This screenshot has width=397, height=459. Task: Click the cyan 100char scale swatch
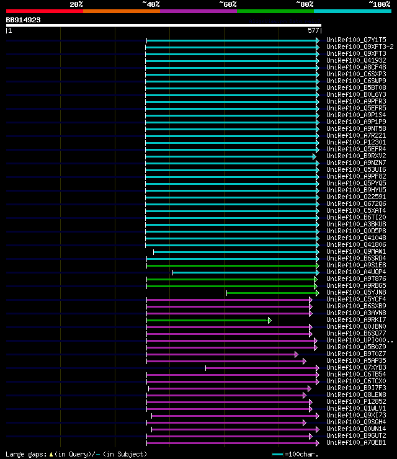[x=277, y=454]
